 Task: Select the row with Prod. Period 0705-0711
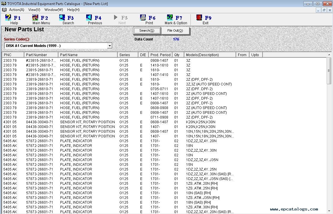[x=164, y=89]
